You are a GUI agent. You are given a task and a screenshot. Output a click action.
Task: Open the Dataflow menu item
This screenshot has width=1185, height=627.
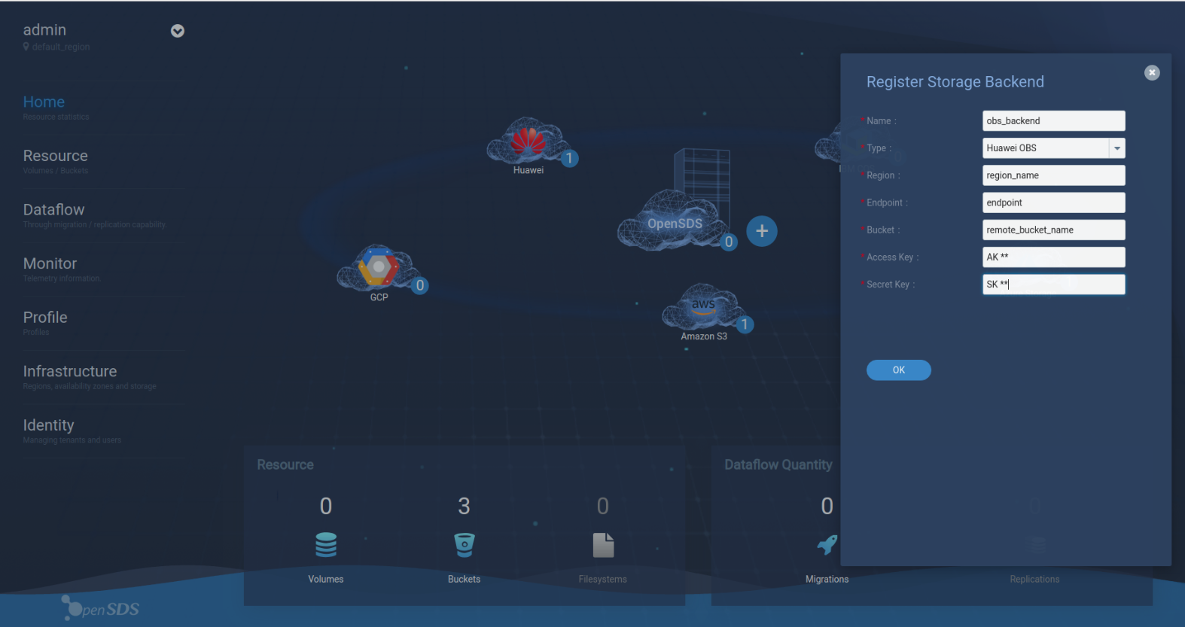point(54,210)
